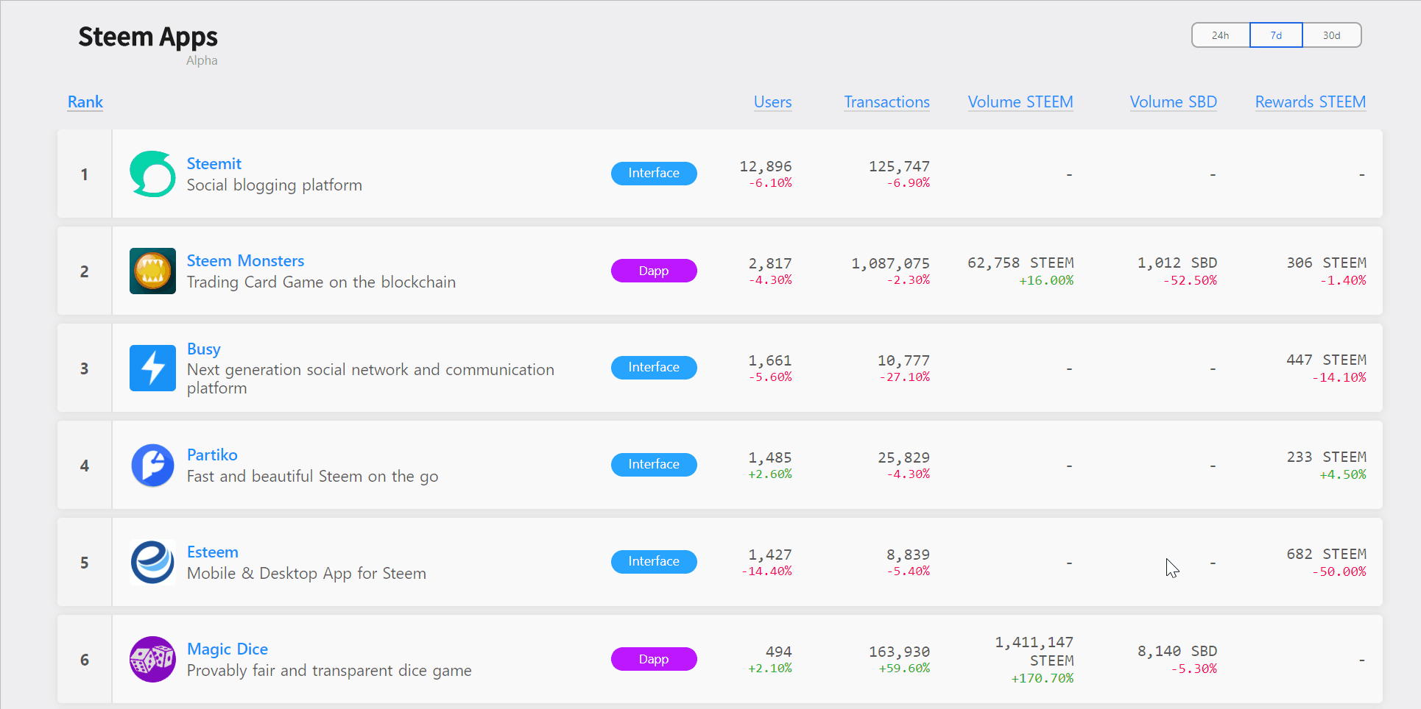This screenshot has height=709, width=1421.
Task: Click Busy transactions value 10,777
Action: (903, 361)
